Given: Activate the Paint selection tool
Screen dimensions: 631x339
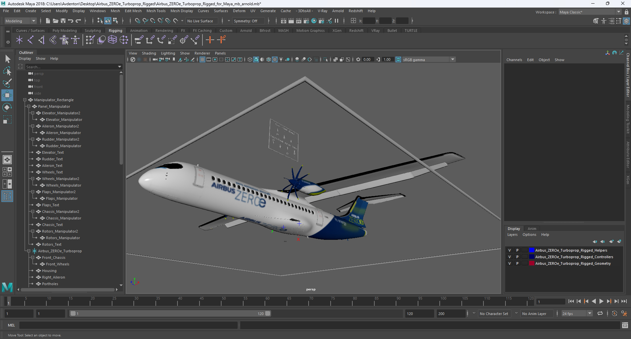Looking at the screenshot, I should [7, 83].
